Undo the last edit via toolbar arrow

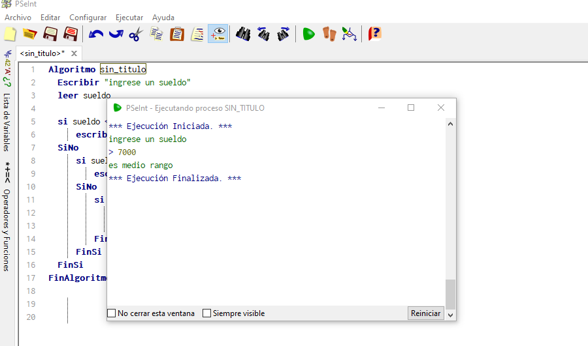[x=96, y=34]
